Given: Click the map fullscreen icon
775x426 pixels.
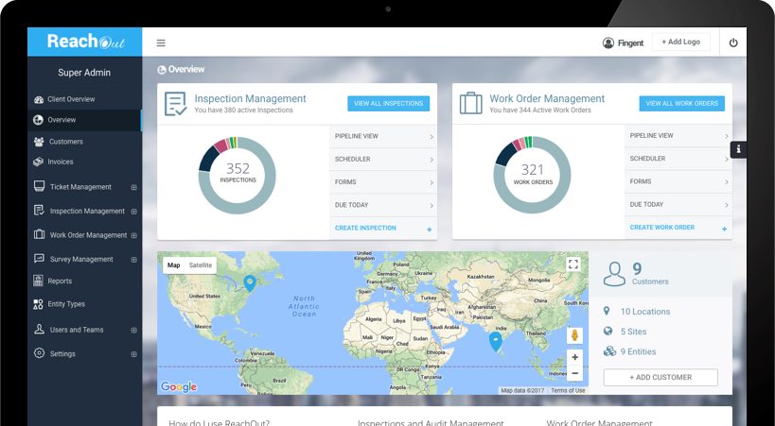Looking at the screenshot, I should 573,264.
